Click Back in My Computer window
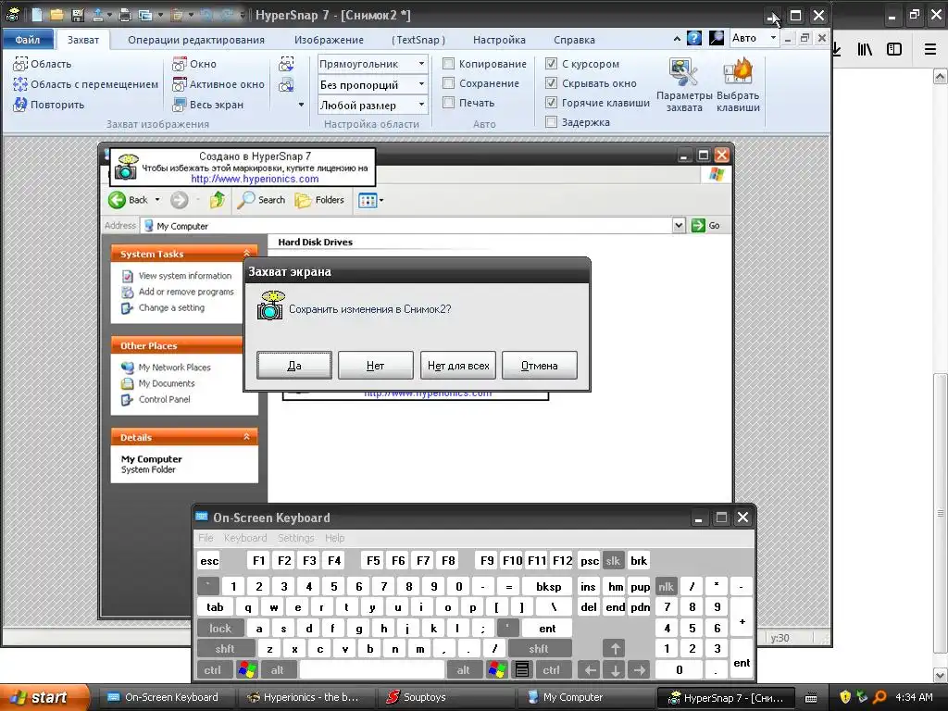Image resolution: width=948 pixels, height=711 pixels. point(128,200)
